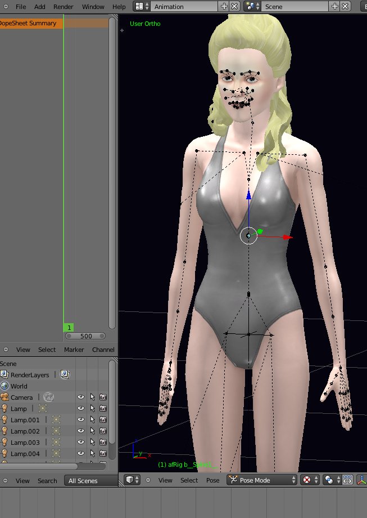Open the dope sheet Channel menu
Screen dimensions: 367x518
pos(103,350)
